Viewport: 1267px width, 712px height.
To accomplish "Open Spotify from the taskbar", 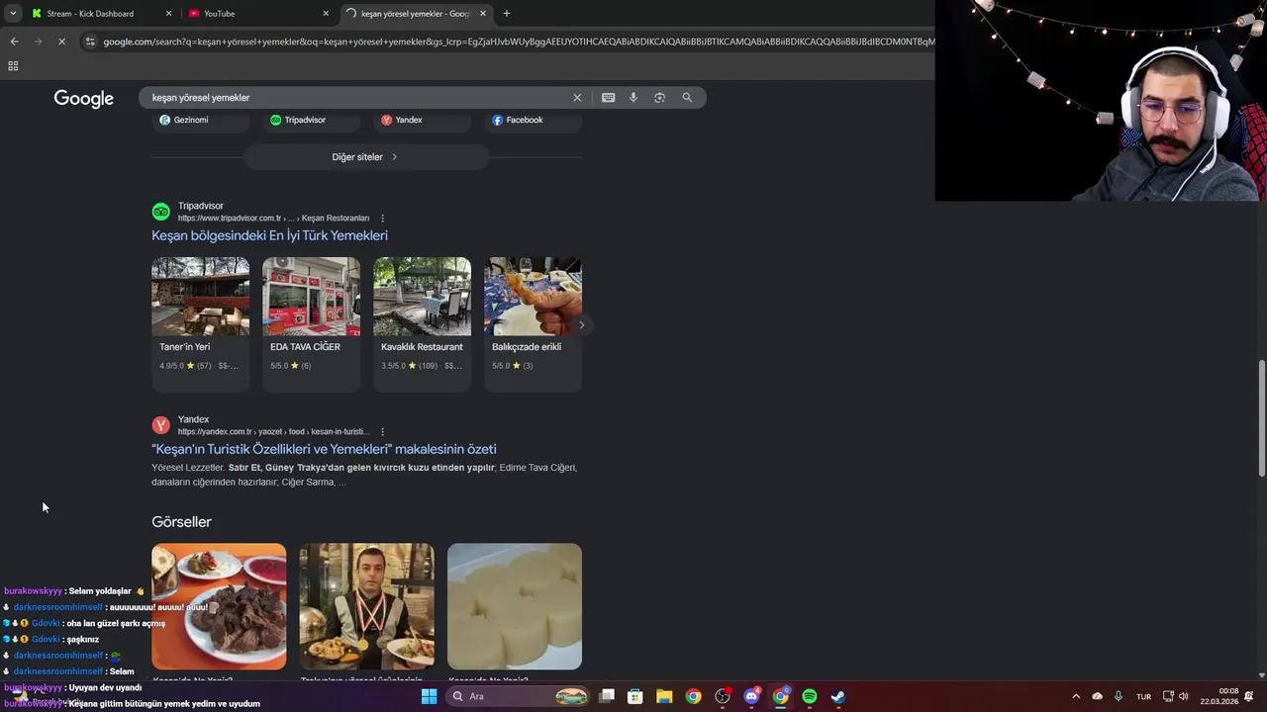I will pos(810,696).
